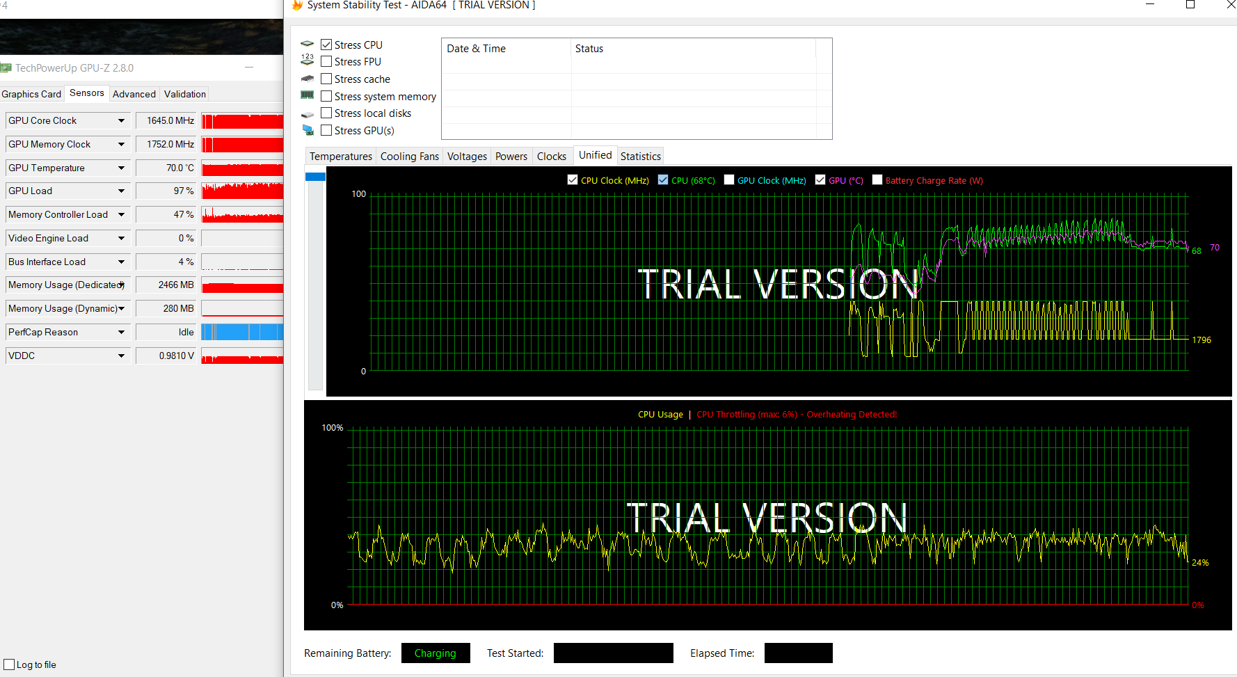Image resolution: width=1237 pixels, height=677 pixels.
Task: Click the Status column header
Action: click(x=694, y=49)
